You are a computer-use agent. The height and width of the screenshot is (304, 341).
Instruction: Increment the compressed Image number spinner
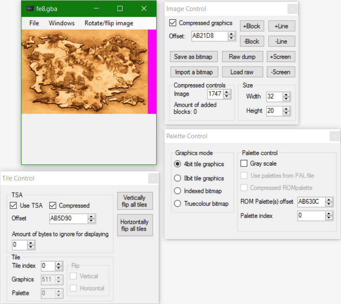(227, 92)
